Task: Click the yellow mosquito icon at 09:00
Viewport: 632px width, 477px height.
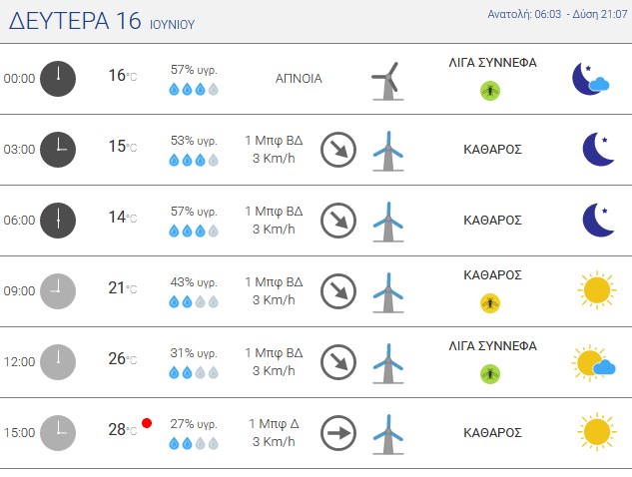Action: tap(490, 303)
